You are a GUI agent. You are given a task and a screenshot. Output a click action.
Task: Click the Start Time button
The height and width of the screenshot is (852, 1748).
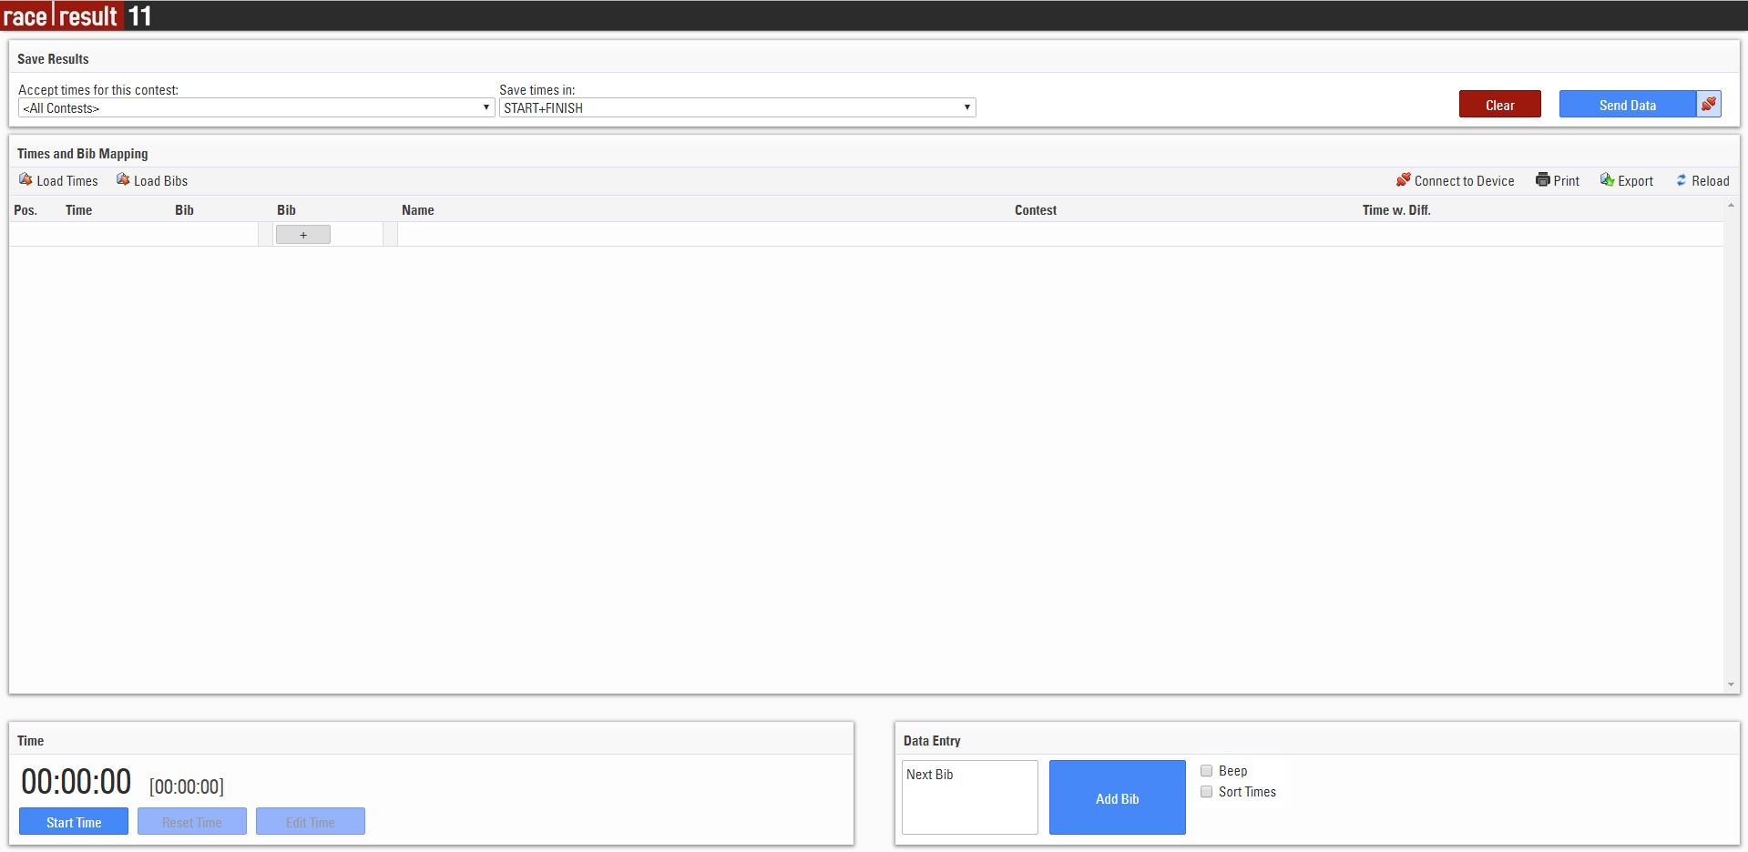(x=74, y=822)
